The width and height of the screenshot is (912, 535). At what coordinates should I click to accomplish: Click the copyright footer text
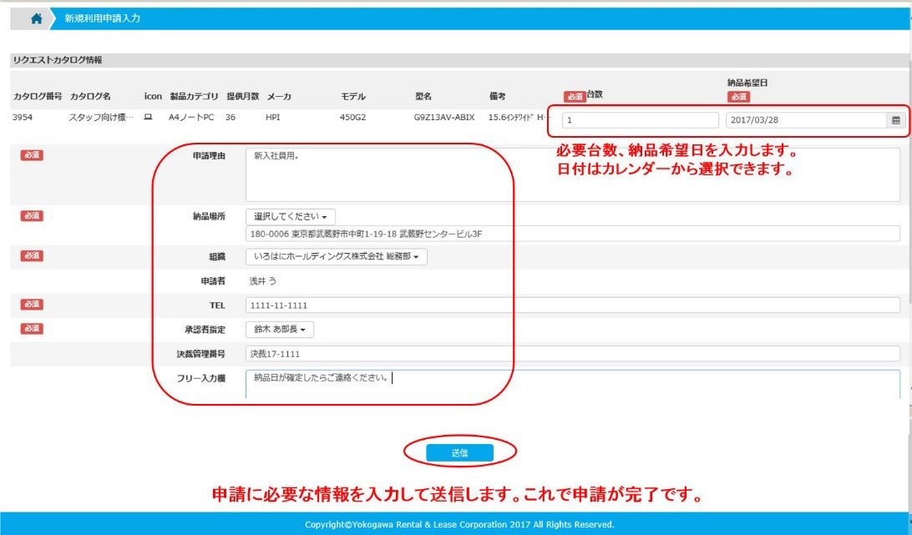coord(459,524)
